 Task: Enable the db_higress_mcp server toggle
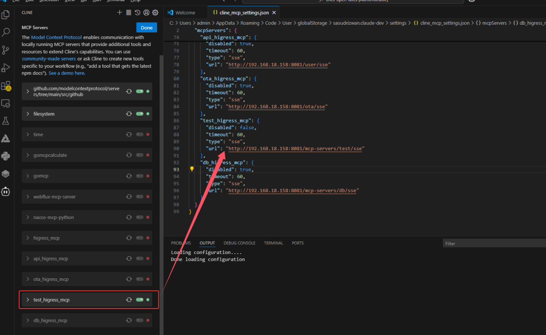[139, 320]
